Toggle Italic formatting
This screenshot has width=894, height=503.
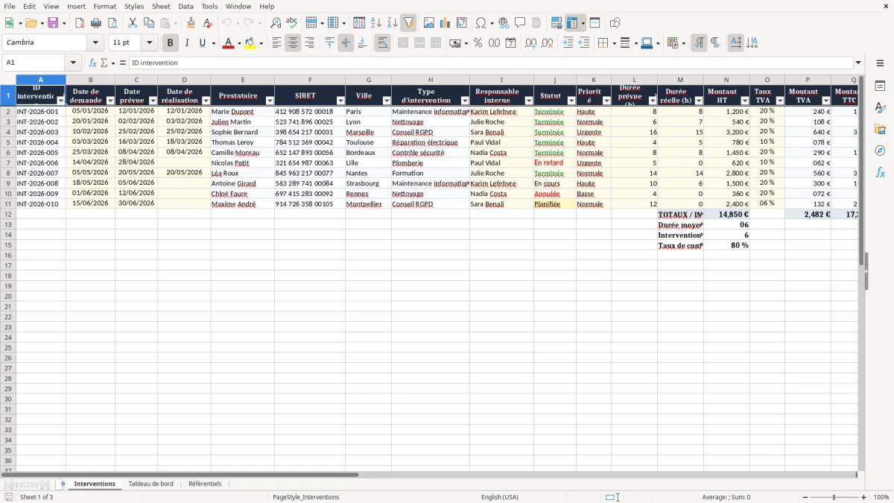pyautogui.click(x=186, y=43)
